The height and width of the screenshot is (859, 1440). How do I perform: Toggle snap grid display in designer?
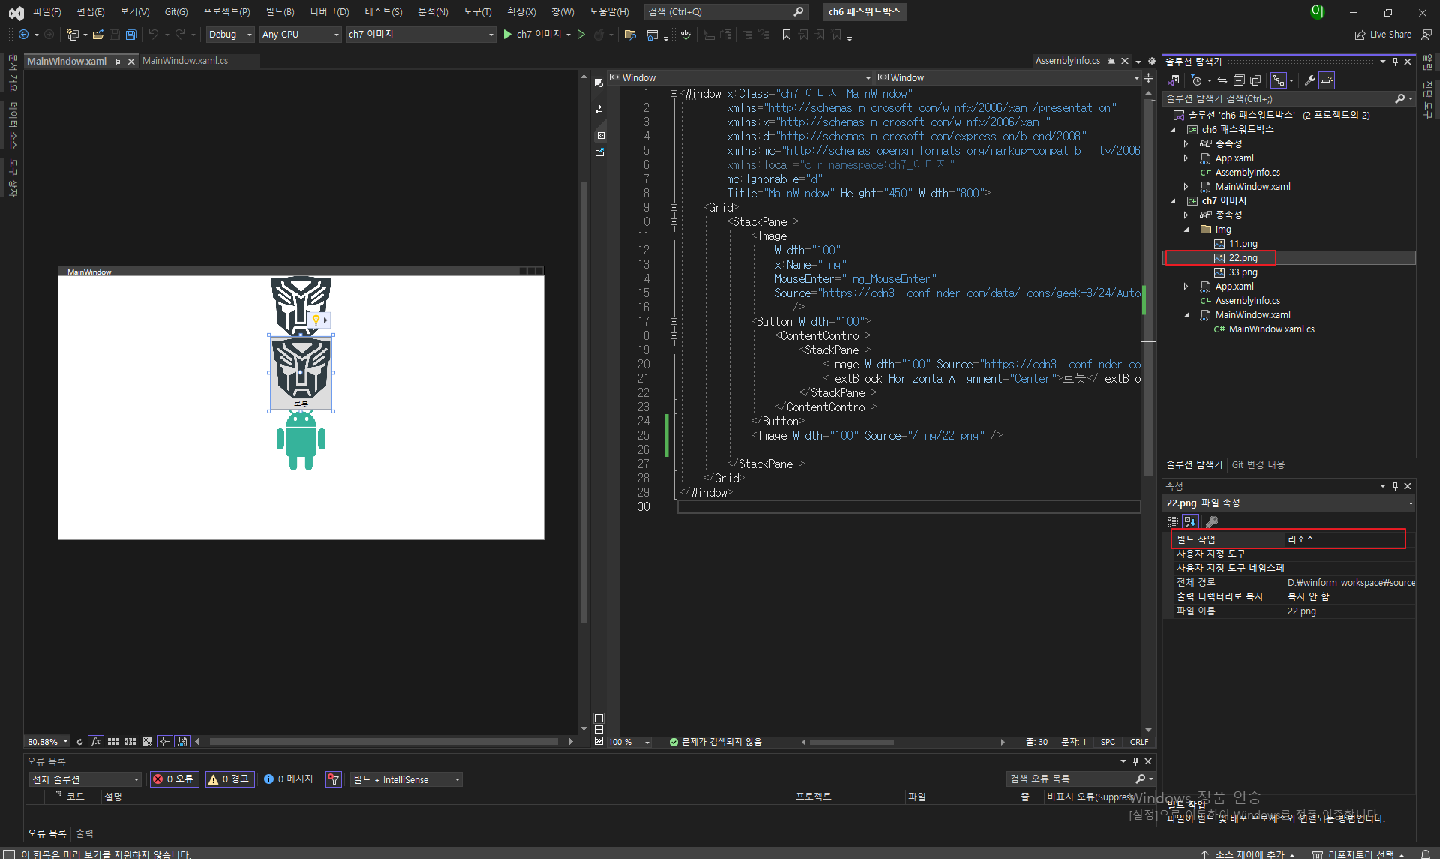tap(113, 742)
